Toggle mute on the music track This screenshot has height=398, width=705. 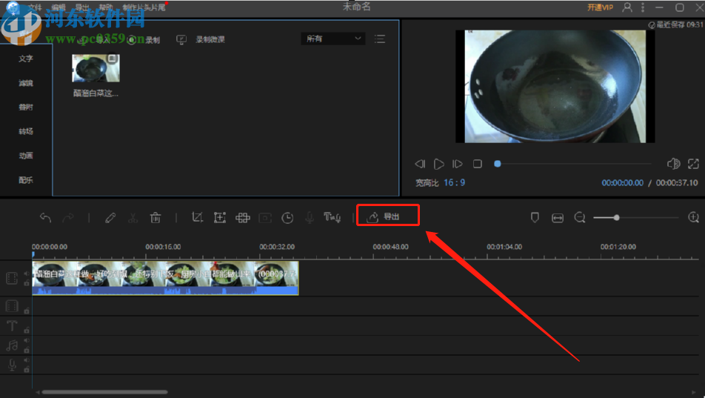pyautogui.click(x=27, y=341)
